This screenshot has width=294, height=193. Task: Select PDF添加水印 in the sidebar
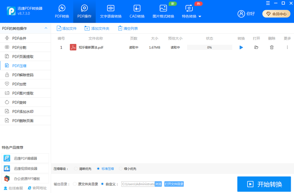pyautogui.click(x=25, y=112)
